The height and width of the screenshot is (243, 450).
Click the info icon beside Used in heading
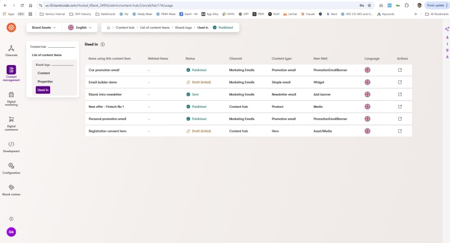pos(102,44)
